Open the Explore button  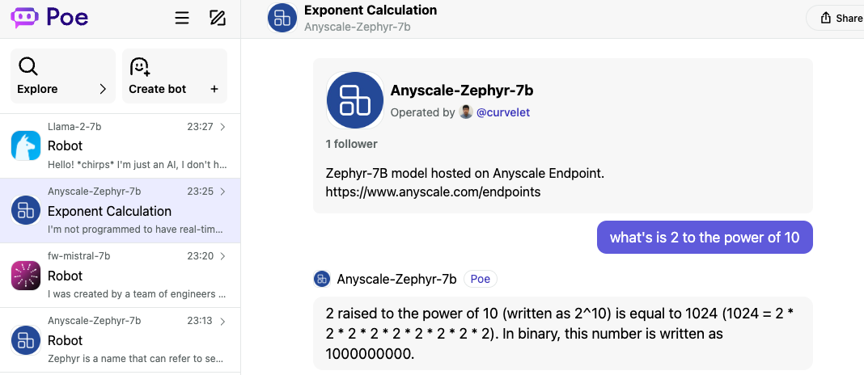coord(63,76)
